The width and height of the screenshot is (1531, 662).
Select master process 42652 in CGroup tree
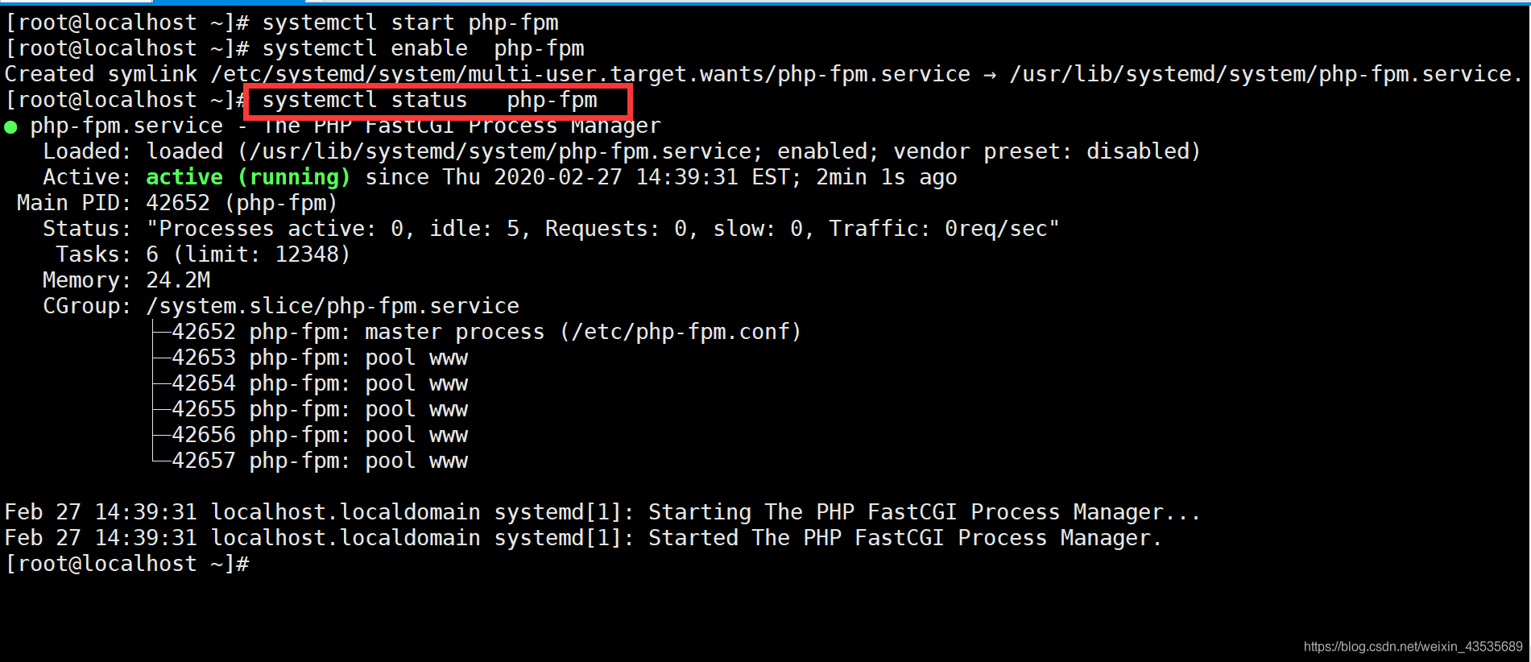pos(486,332)
